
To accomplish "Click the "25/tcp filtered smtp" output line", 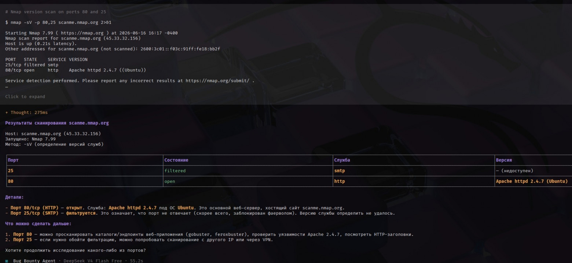I will coord(32,65).
